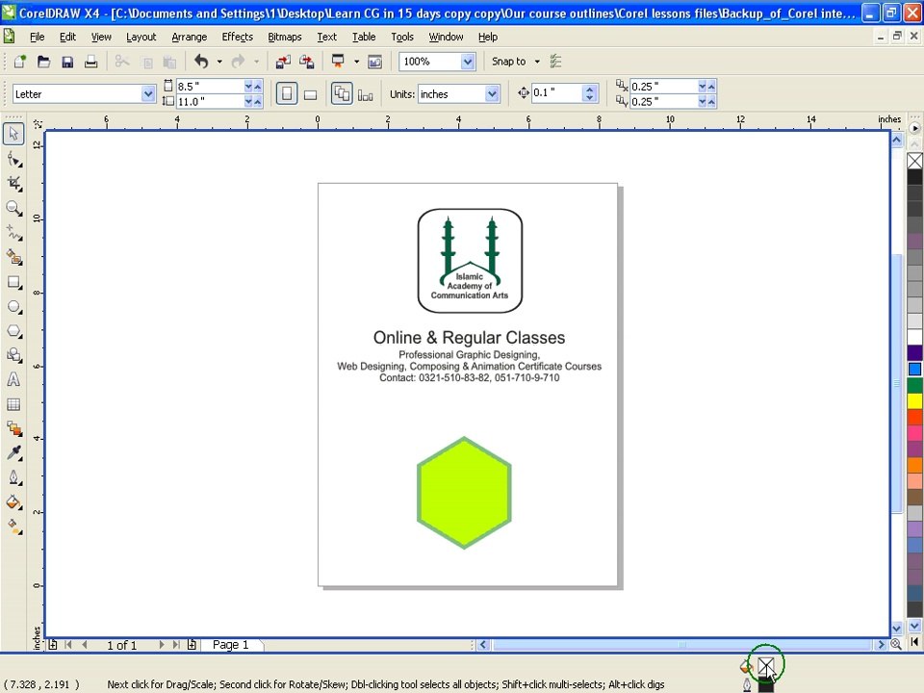Choose the Interactive Fill tool
This screenshot has width=924, height=693.
13,526
